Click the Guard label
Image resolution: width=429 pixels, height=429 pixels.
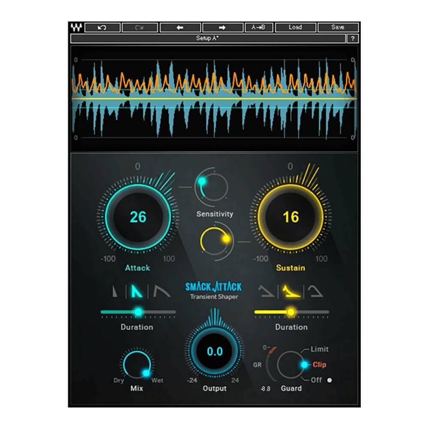tap(291, 388)
